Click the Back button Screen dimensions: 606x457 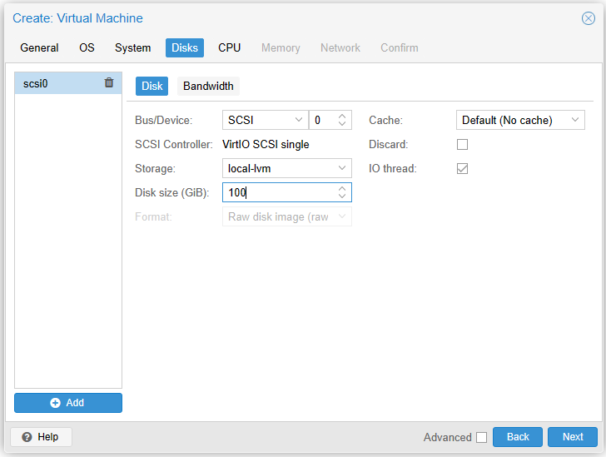point(518,437)
